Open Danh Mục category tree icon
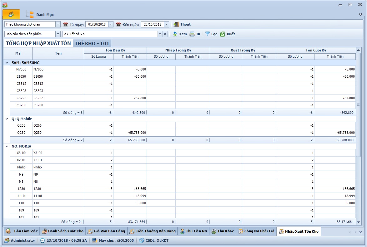Image resolution: width=367 pixels, height=247 pixels. [x=30, y=15]
